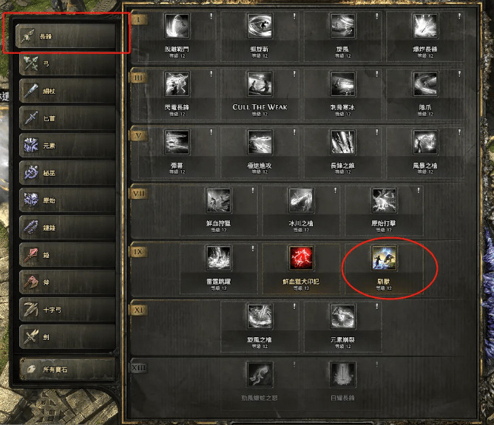Viewport: 494px width, 425px height.
Task: Switch to the 弓 bow category
Action: [67, 64]
